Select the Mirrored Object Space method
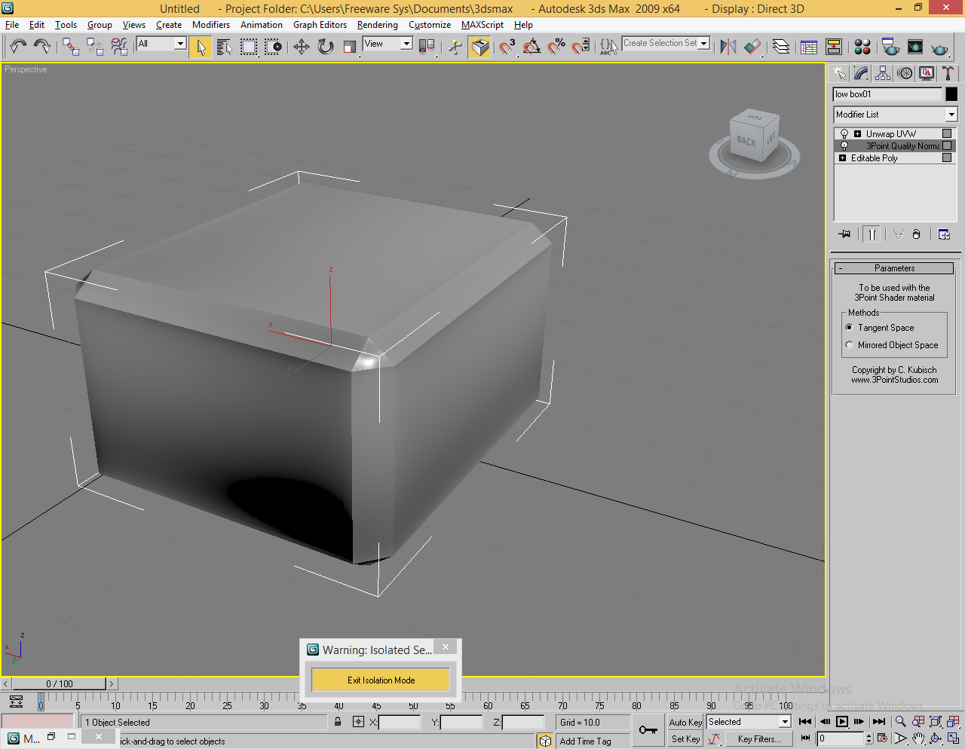This screenshot has width=965, height=749. [849, 345]
